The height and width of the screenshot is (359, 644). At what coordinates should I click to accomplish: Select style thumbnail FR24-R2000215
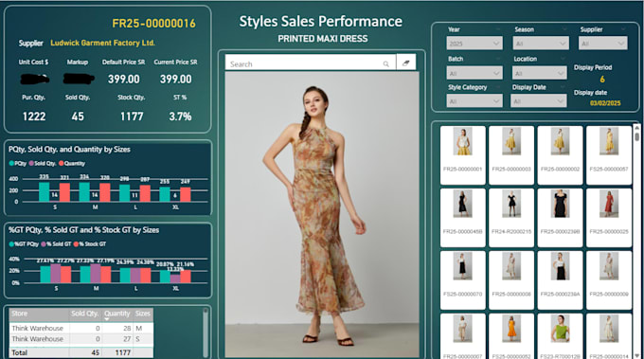point(511,218)
